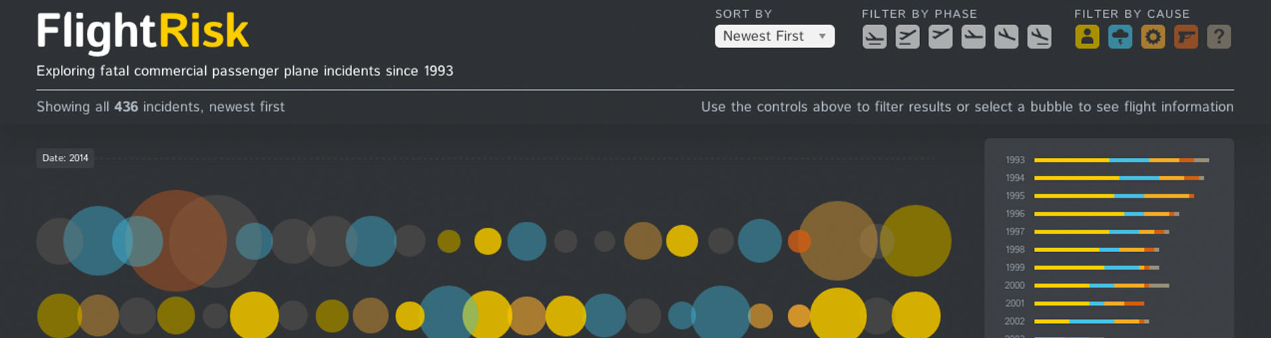Filter by unknown cause question mark

pos(1219,37)
